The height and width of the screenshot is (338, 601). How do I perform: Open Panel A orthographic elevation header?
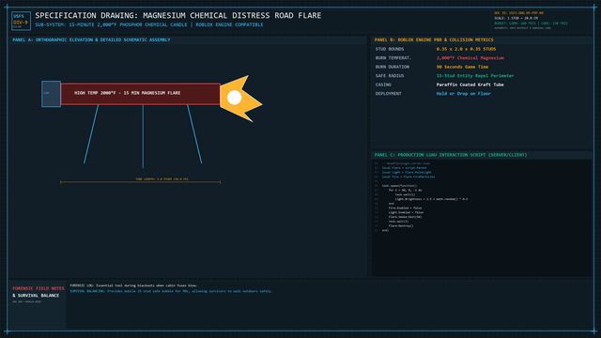click(91, 39)
